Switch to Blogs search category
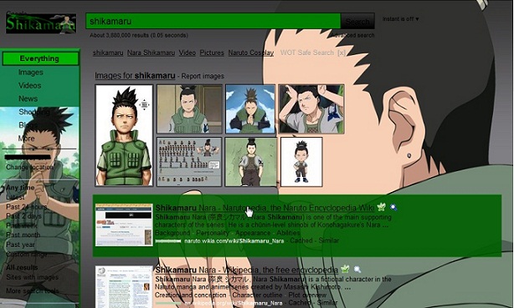 click(28, 125)
